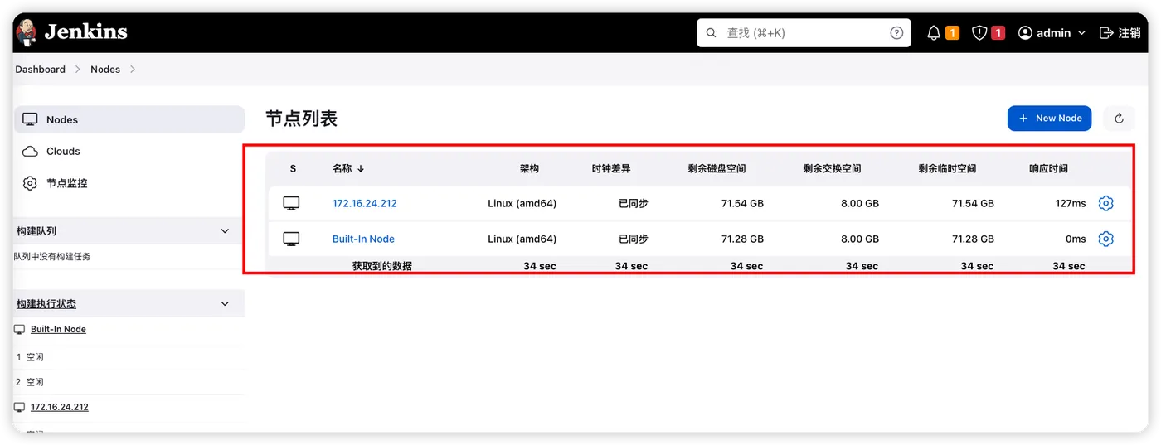Go to Dashboard breadcrumb
Viewport: 1161px width, 445px height.
point(40,70)
